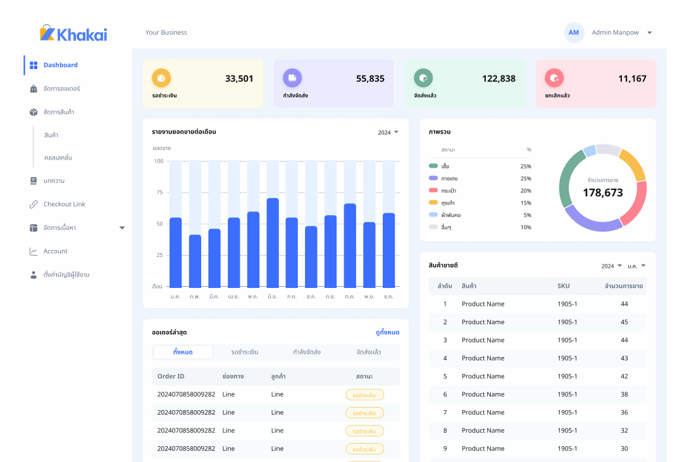
Task: Click the tallest bar for มิ.ย. in chart
Action: click(273, 243)
